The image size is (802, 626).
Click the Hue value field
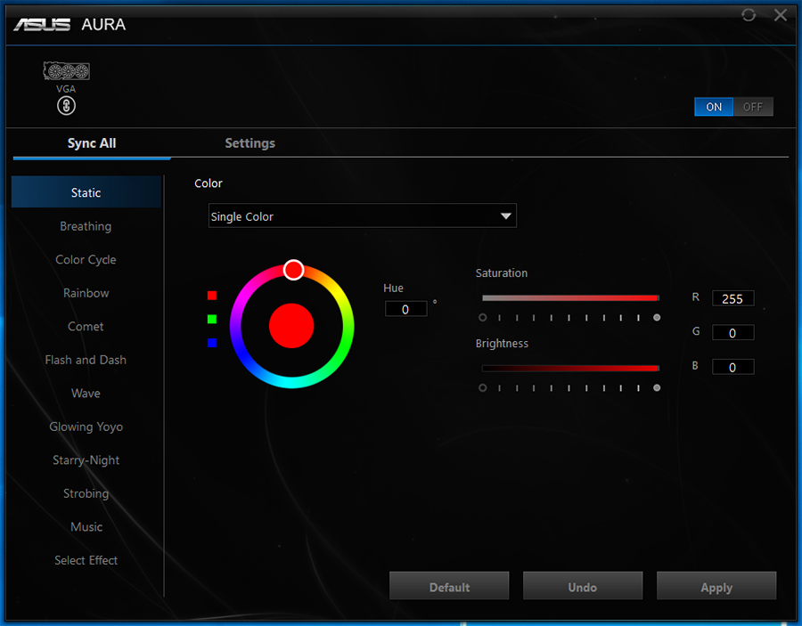tap(405, 309)
